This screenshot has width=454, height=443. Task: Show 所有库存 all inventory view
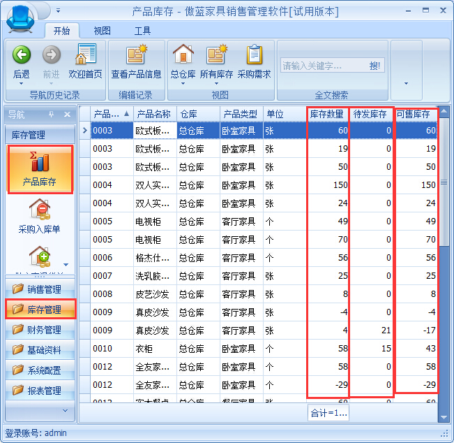(216, 55)
